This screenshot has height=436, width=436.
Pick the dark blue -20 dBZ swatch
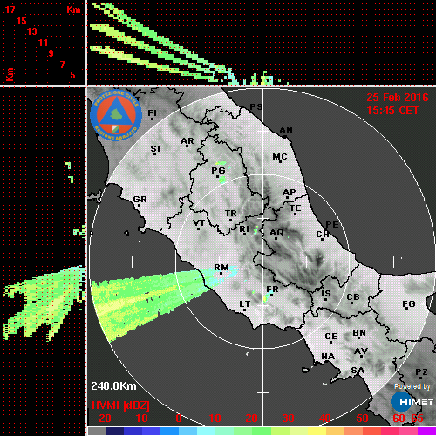(114, 431)
